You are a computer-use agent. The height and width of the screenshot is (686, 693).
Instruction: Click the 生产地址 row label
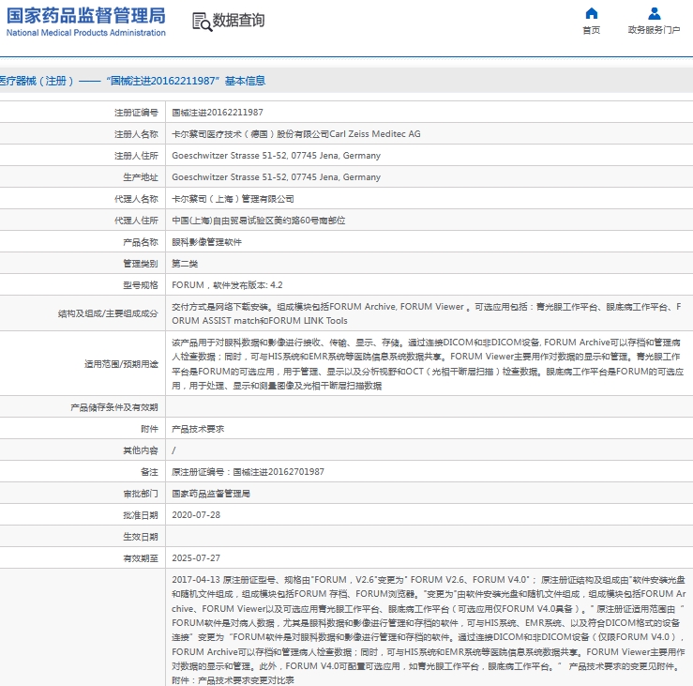click(x=141, y=177)
